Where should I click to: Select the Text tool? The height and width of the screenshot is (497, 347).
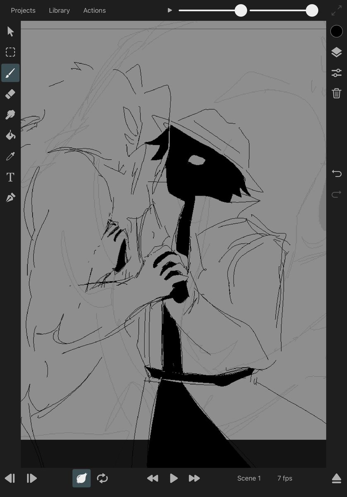[10, 177]
